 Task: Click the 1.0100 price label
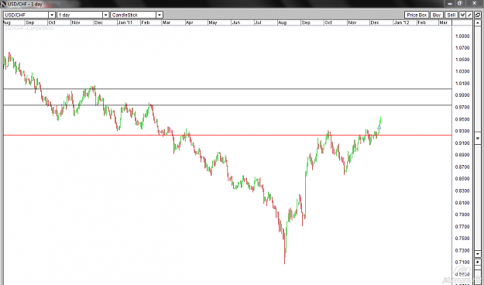[462, 84]
